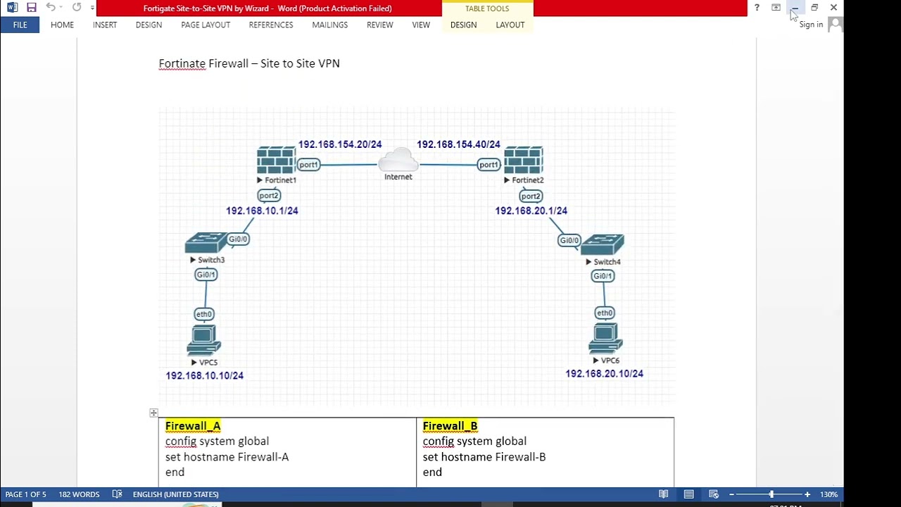The height and width of the screenshot is (507, 901).
Task: Switch to Print Layout view
Action: pyautogui.click(x=689, y=494)
